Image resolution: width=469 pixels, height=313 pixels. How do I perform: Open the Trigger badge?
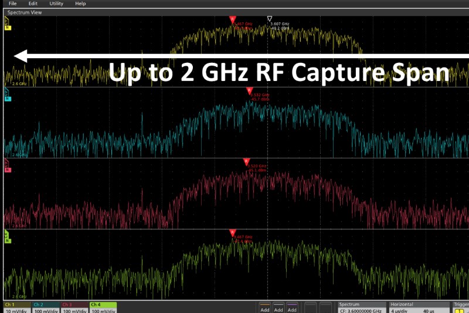point(461,307)
